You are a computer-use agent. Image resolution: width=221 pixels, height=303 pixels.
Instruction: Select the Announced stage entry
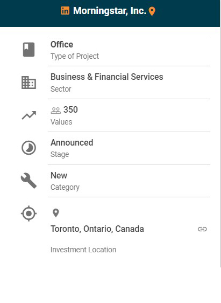(129, 148)
